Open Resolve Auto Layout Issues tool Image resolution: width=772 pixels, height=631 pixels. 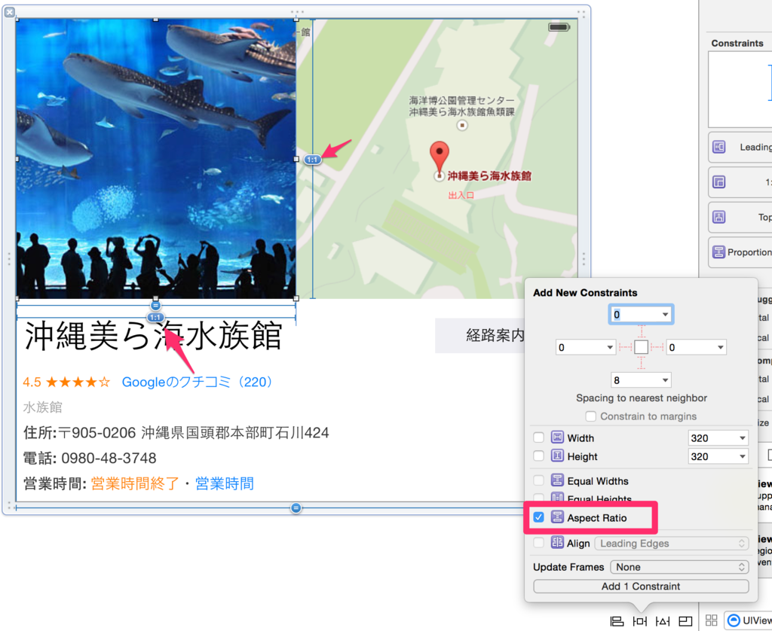(x=663, y=621)
